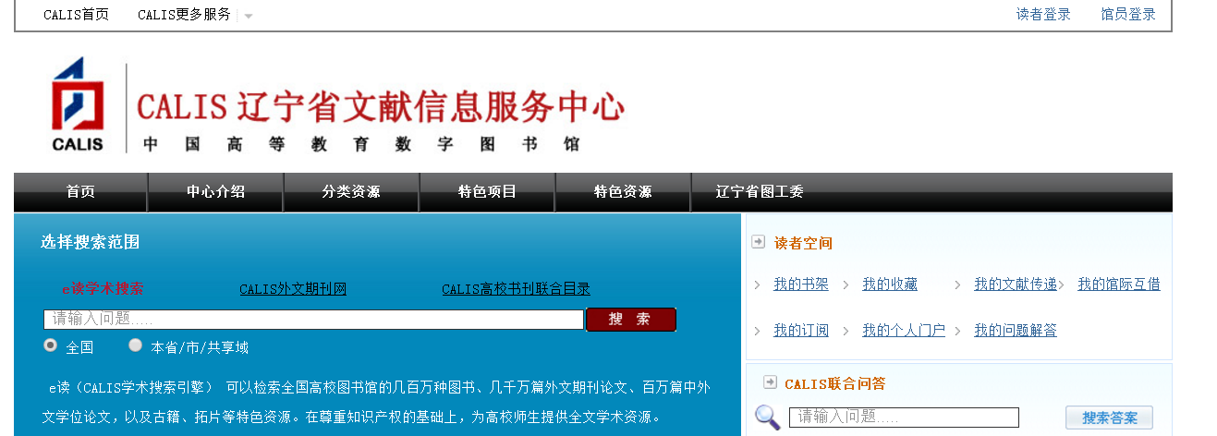Open the 我的文献传递 link
Image resolution: width=1217 pixels, height=436 pixels.
tap(1016, 285)
